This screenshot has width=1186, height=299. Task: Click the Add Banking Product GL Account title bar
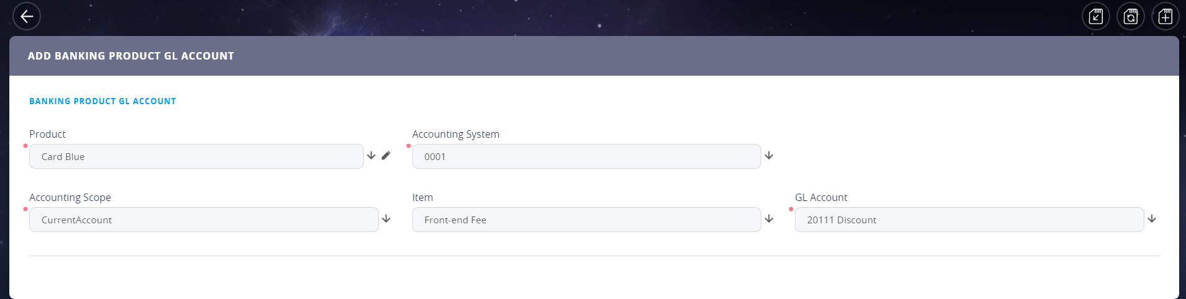[x=131, y=56]
